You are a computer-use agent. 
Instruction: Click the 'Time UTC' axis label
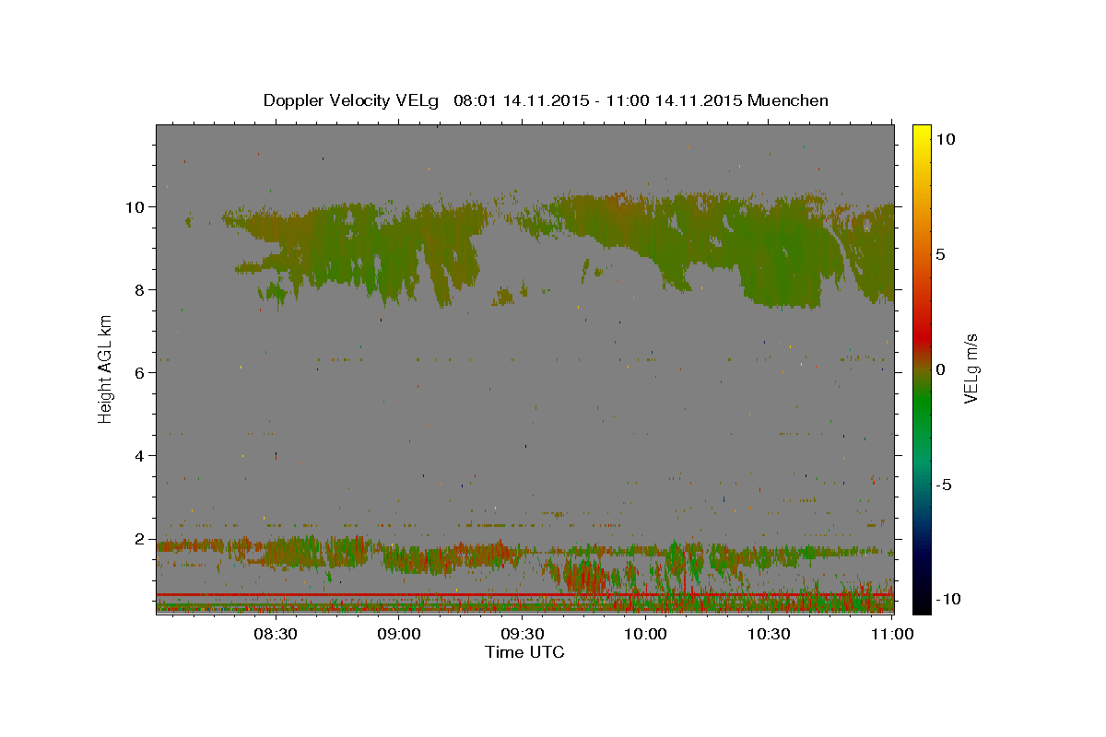524,652
